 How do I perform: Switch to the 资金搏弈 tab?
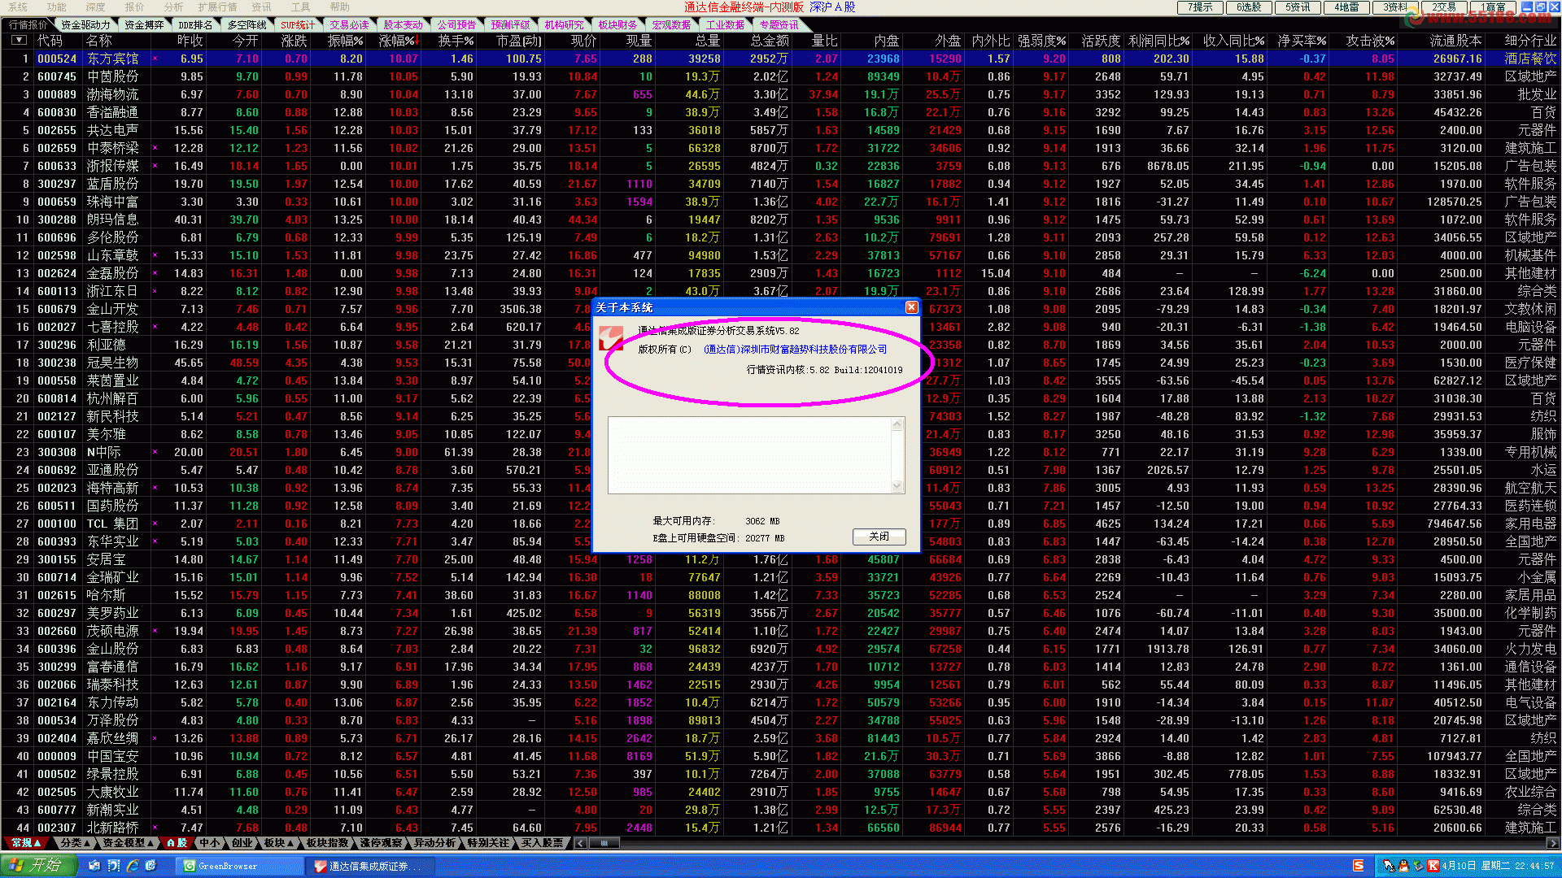click(144, 25)
